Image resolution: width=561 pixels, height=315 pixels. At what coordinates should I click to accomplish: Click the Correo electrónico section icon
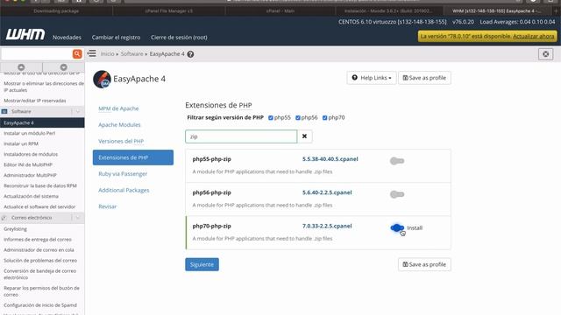[4, 218]
